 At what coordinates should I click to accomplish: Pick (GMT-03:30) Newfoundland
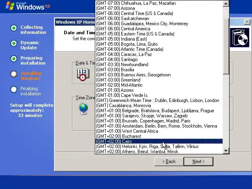point(159,65)
